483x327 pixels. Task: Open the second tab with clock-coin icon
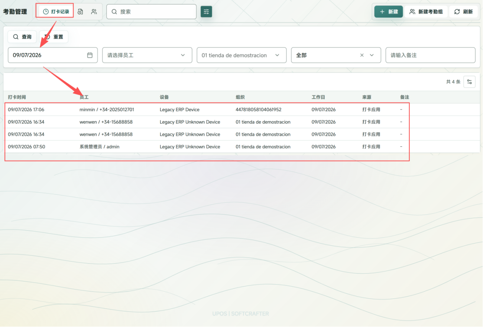(80, 11)
